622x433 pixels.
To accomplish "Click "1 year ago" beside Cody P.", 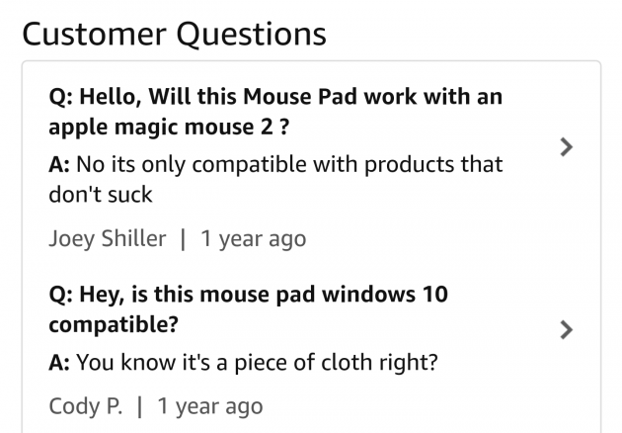I will pyautogui.click(x=210, y=406).
